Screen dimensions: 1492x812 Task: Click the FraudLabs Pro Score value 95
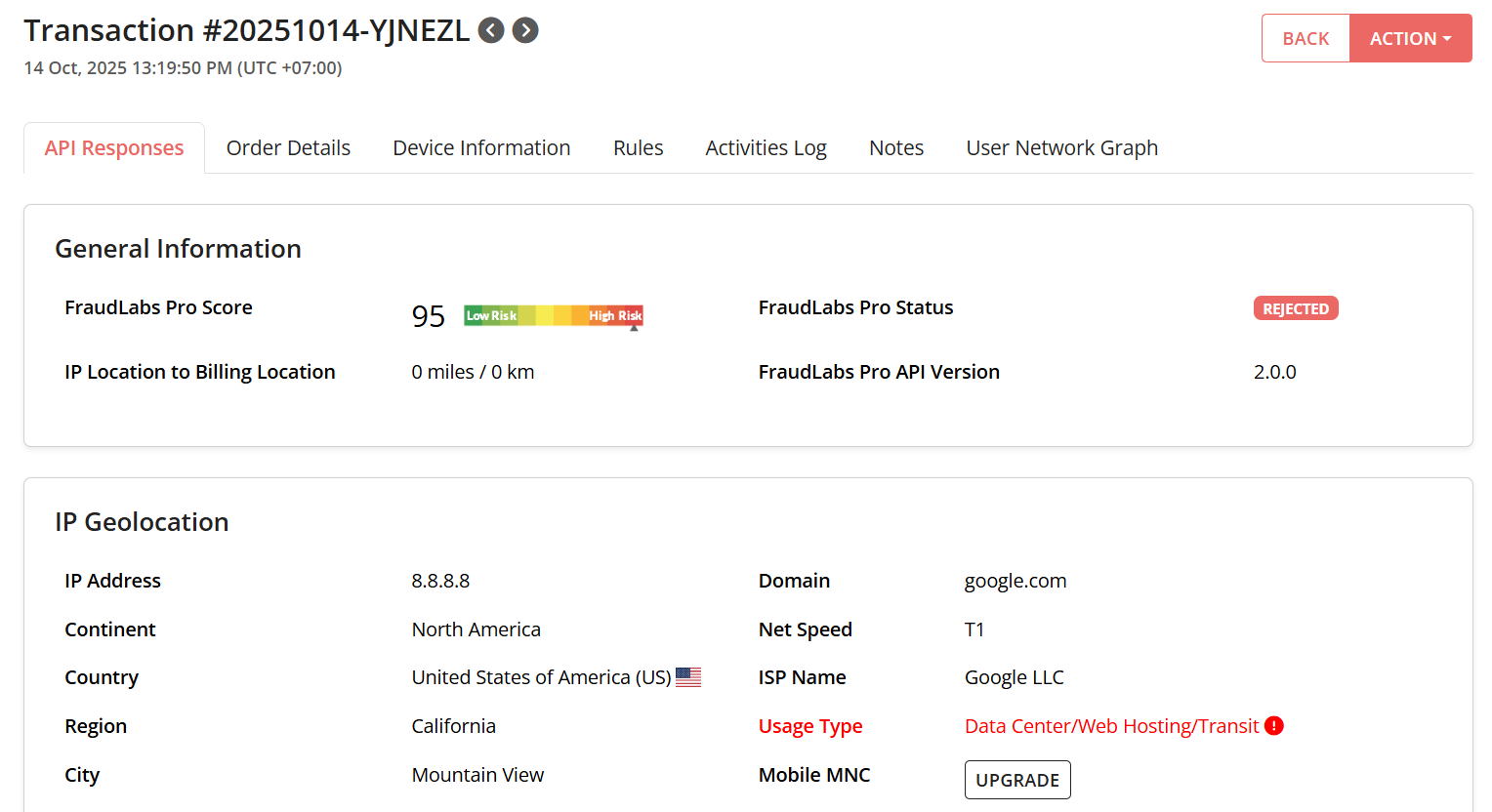pos(429,316)
